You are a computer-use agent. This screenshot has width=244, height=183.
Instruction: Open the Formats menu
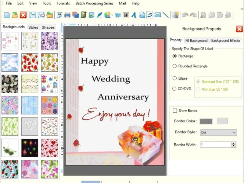coord(63,3)
